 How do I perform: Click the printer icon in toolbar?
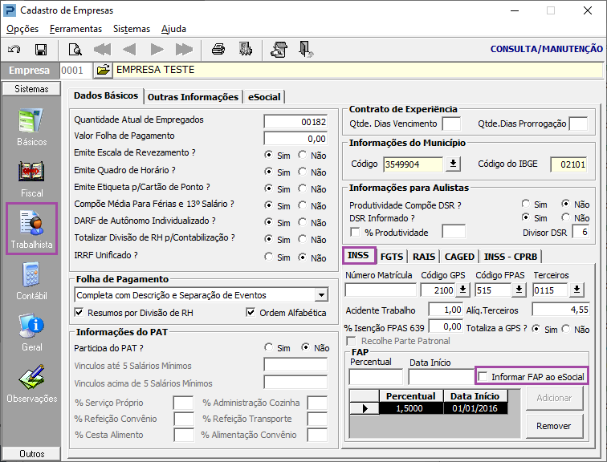coord(218,50)
